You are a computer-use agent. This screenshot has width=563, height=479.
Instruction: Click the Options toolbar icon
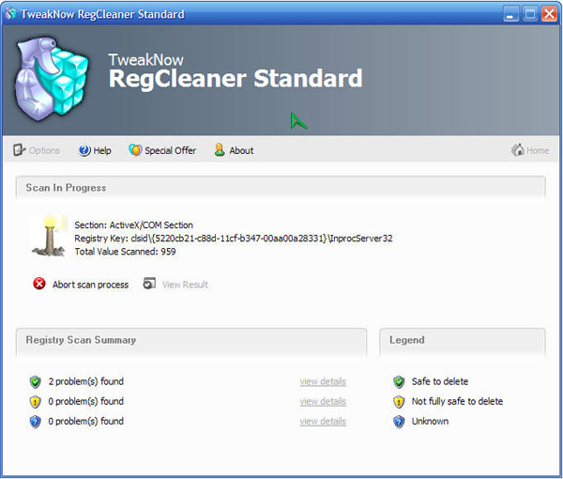tap(19, 150)
